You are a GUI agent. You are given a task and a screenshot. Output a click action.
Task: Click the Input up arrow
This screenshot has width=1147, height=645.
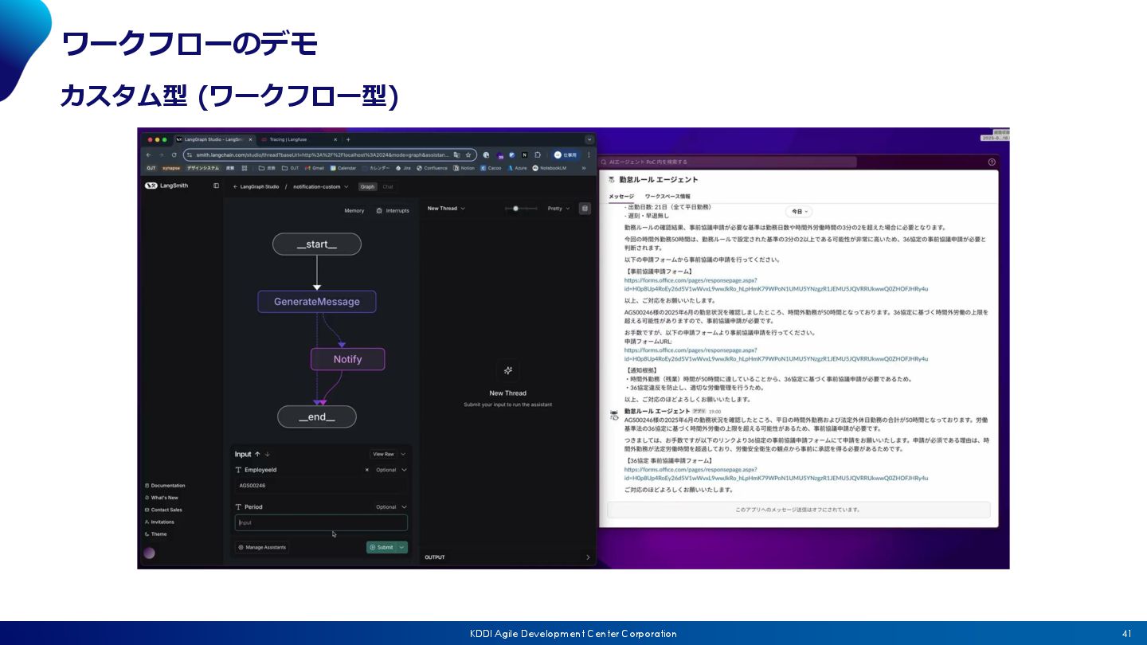(257, 454)
